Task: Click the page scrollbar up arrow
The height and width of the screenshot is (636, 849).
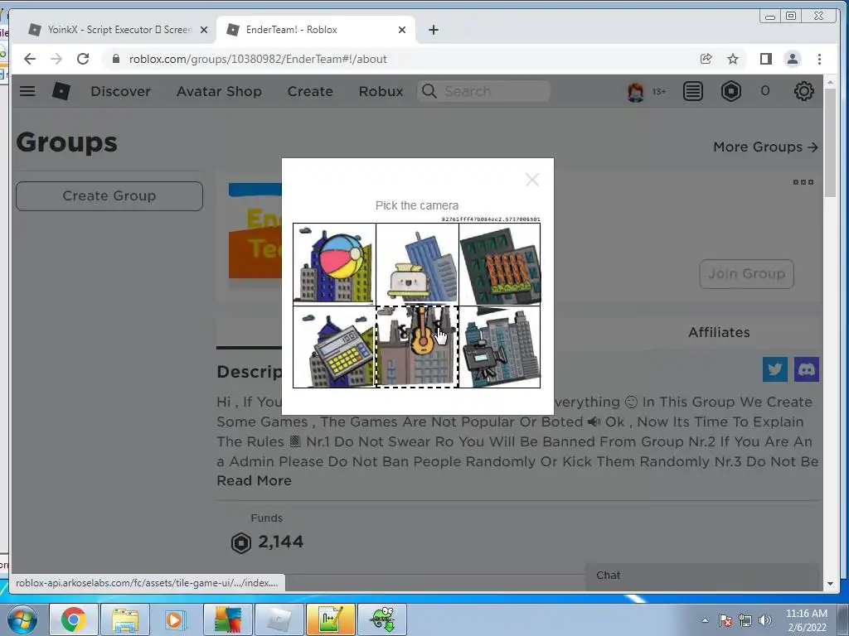Action: (x=830, y=82)
